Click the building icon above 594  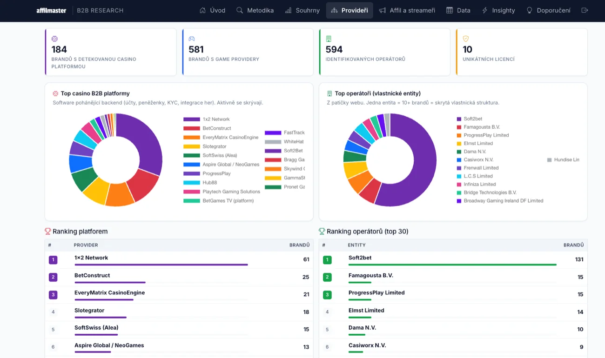point(329,39)
